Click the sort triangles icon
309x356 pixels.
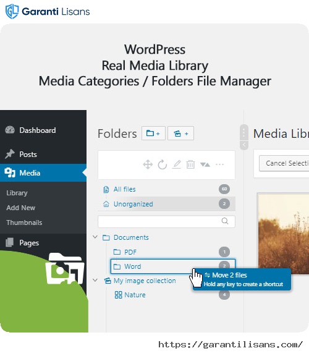tap(205, 164)
